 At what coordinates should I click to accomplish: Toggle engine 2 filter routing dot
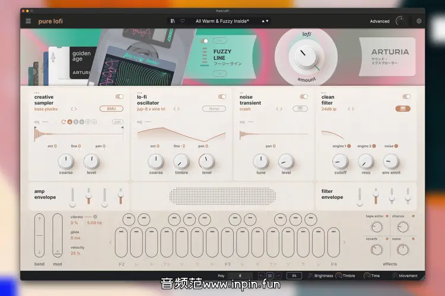click(x=374, y=146)
